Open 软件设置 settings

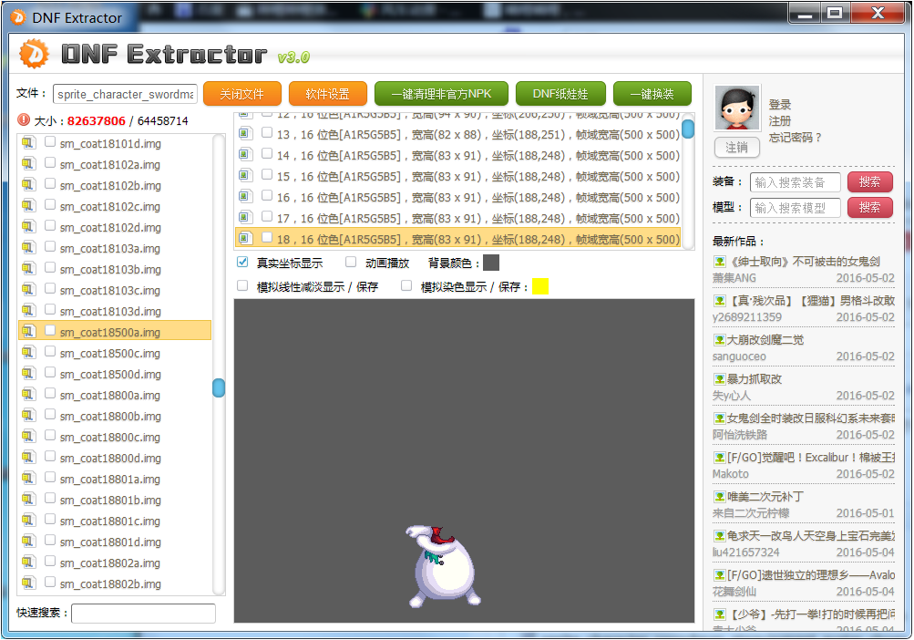click(327, 94)
